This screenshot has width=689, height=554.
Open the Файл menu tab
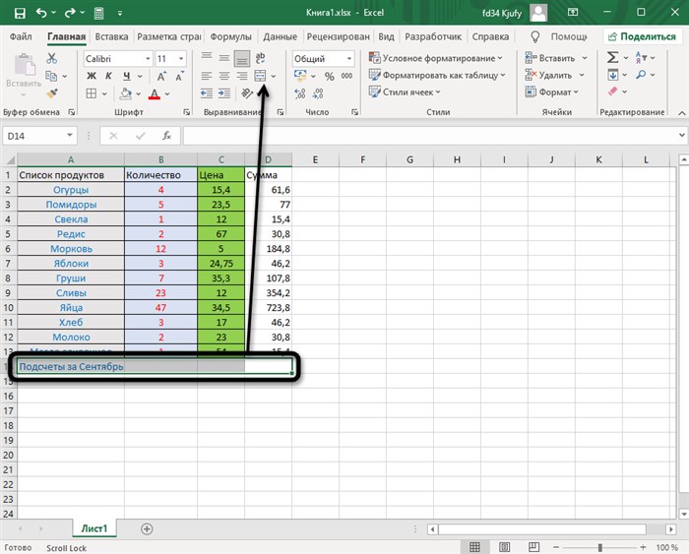click(x=21, y=37)
